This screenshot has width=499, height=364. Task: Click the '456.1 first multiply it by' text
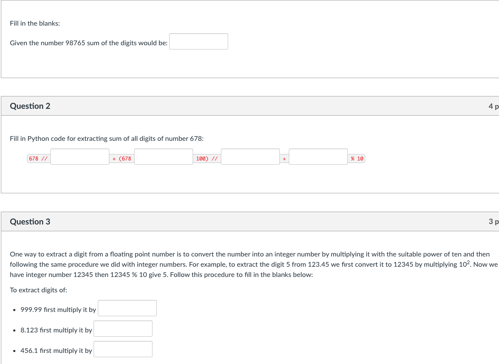point(56,351)
